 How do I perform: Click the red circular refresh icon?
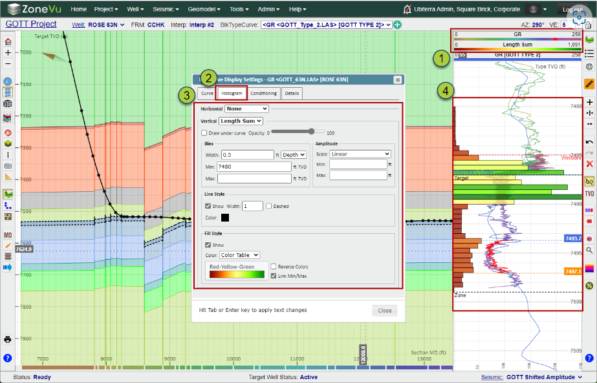tap(8, 133)
